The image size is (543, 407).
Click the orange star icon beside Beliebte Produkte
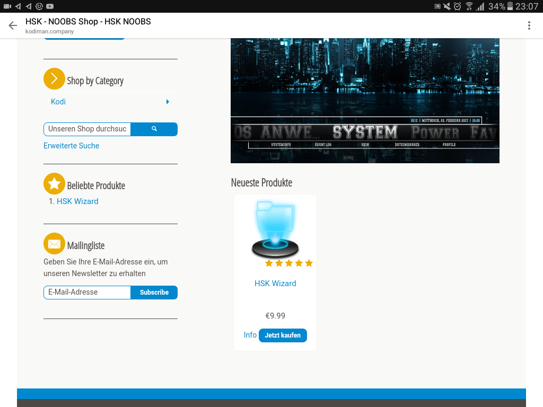point(54,183)
